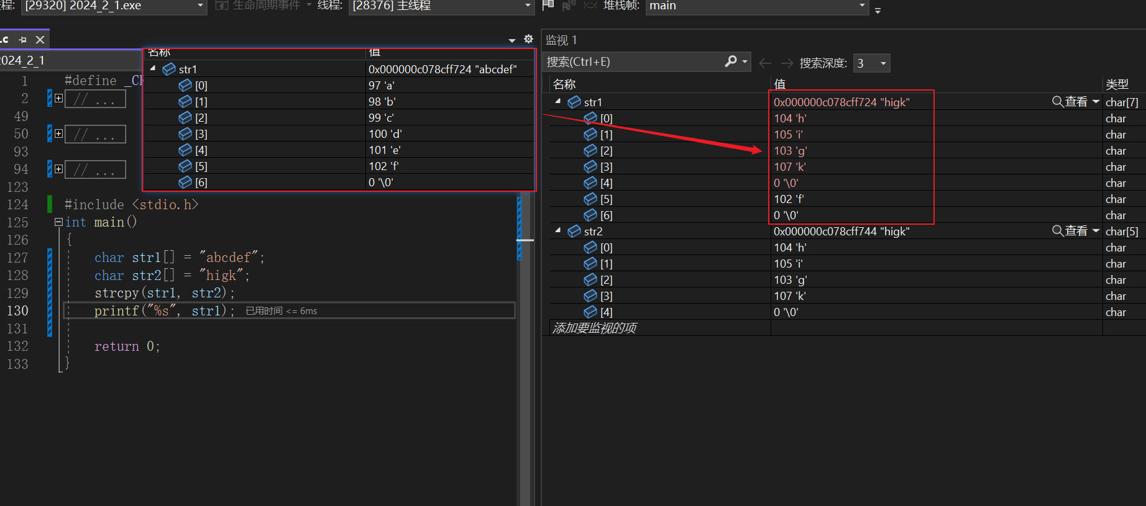
Task: Select the str1 [6] row in watch window
Action: [x=848, y=215]
